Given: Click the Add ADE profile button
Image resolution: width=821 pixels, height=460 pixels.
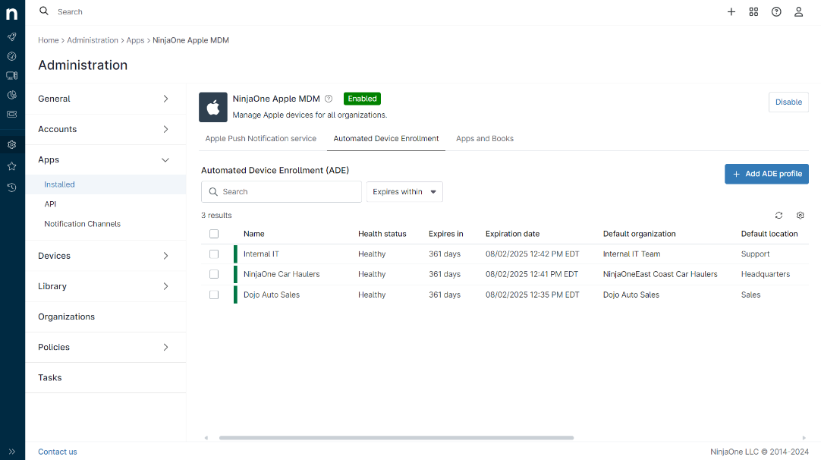Looking at the screenshot, I should 766,174.
